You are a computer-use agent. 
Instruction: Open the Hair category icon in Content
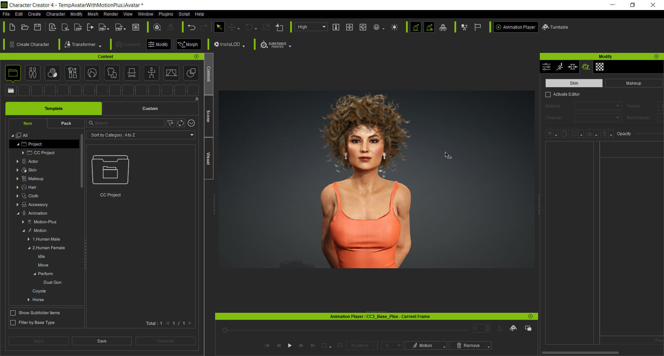pyautogui.click(x=92, y=73)
